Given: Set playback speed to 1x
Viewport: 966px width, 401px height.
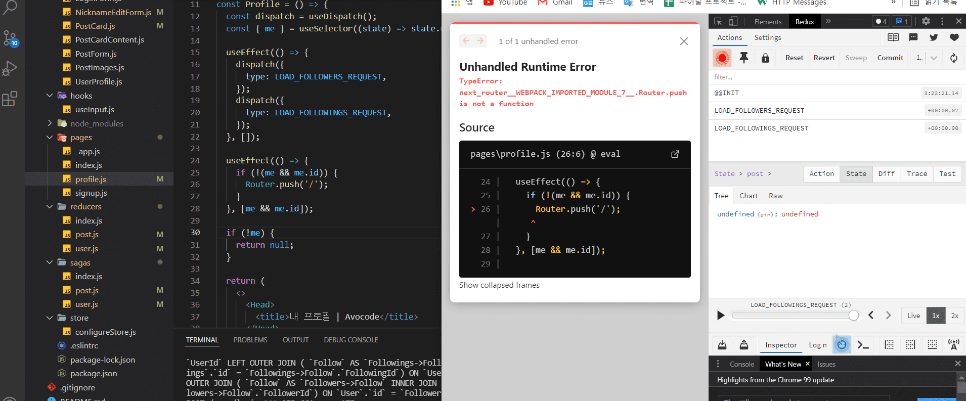Looking at the screenshot, I should pos(936,316).
